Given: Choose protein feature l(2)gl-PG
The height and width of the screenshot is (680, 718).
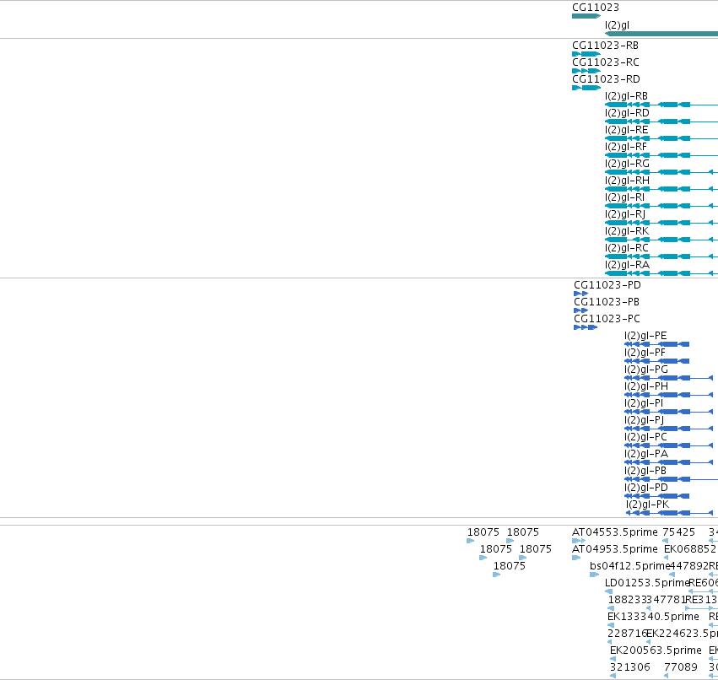Looking at the screenshot, I should (669, 378).
